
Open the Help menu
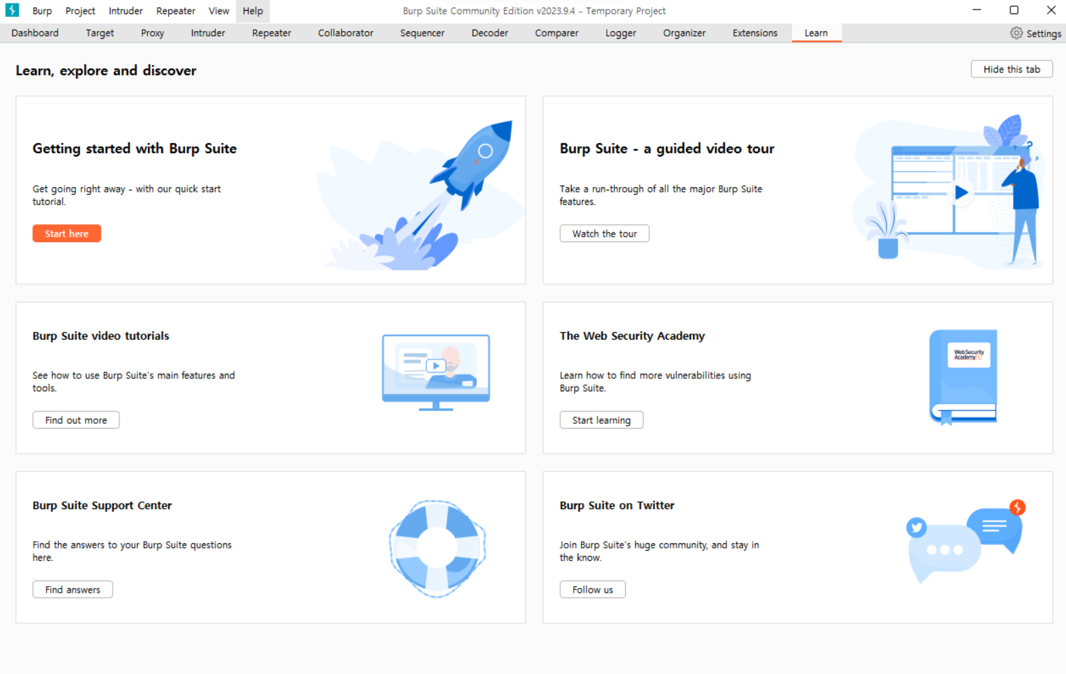[x=253, y=11]
